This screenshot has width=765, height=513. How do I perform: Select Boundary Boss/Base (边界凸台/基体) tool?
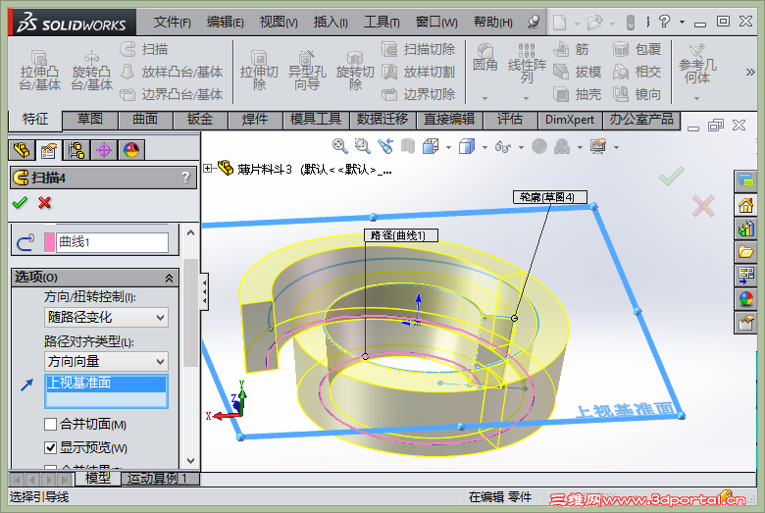[172, 94]
